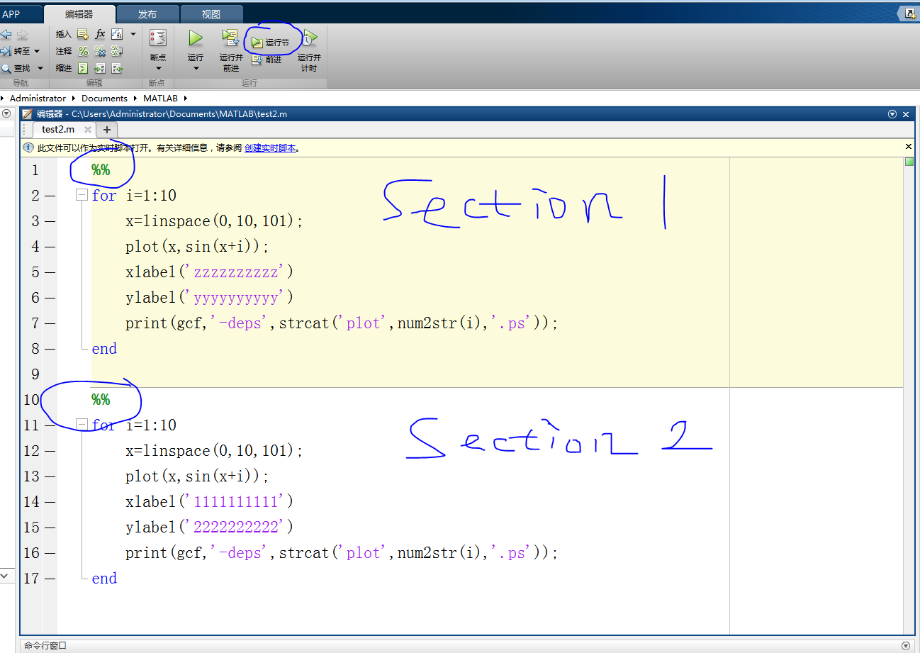This screenshot has height=653, width=920.
Task: Click MATLAB in the folder path
Action: point(160,99)
